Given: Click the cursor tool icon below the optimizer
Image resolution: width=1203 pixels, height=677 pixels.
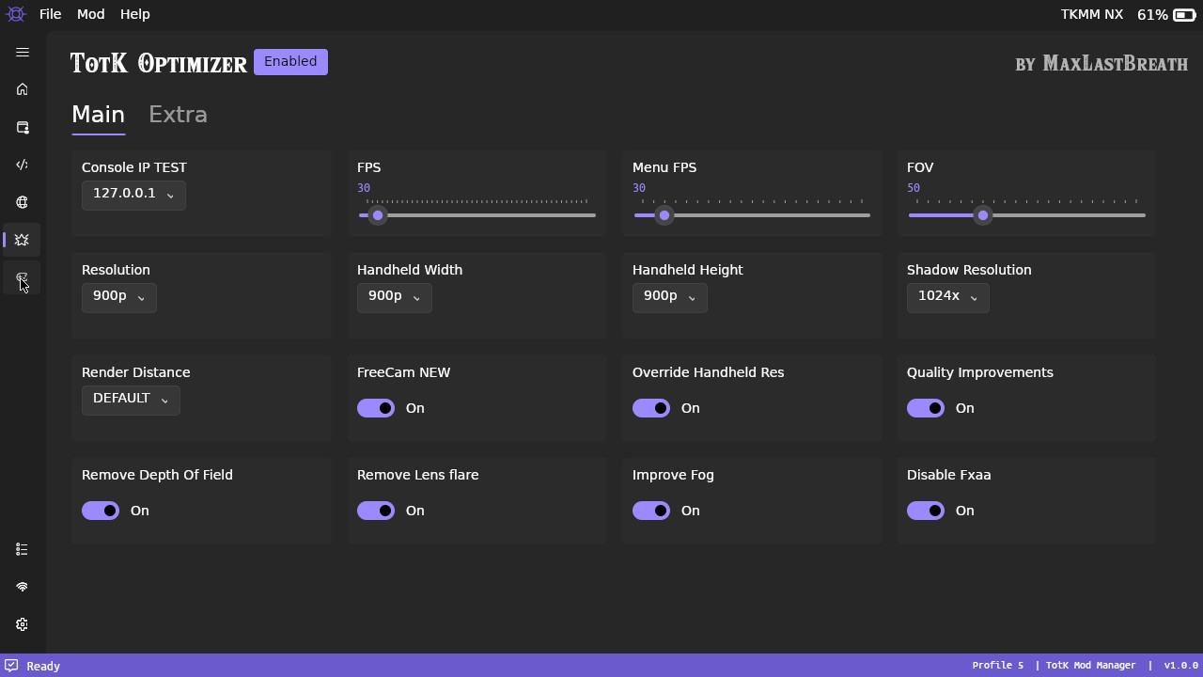Looking at the screenshot, I should [x=22, y=278].
